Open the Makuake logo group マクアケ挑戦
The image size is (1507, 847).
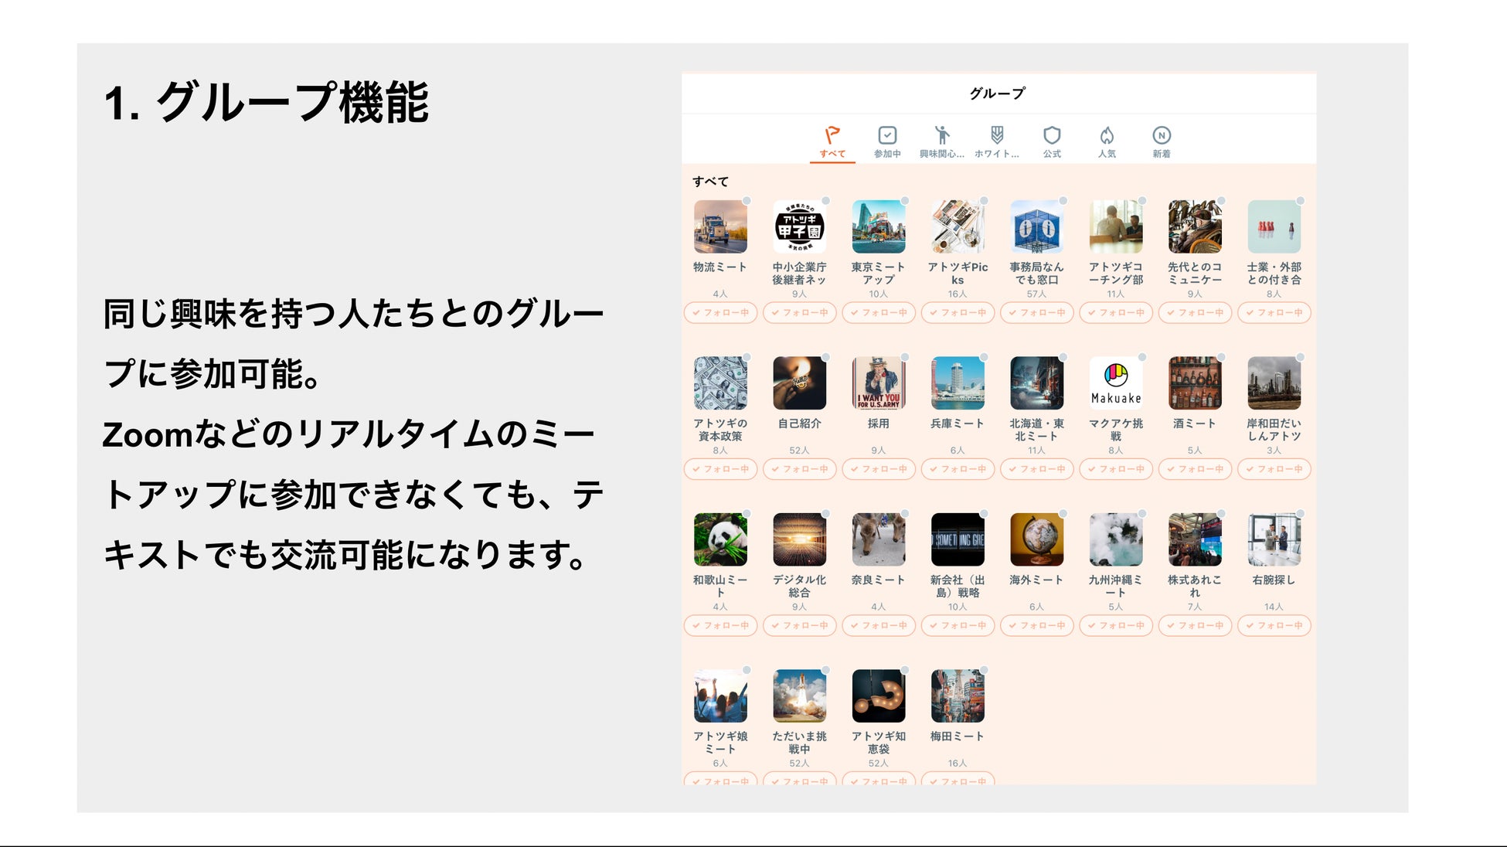[x=1115, y=383]
